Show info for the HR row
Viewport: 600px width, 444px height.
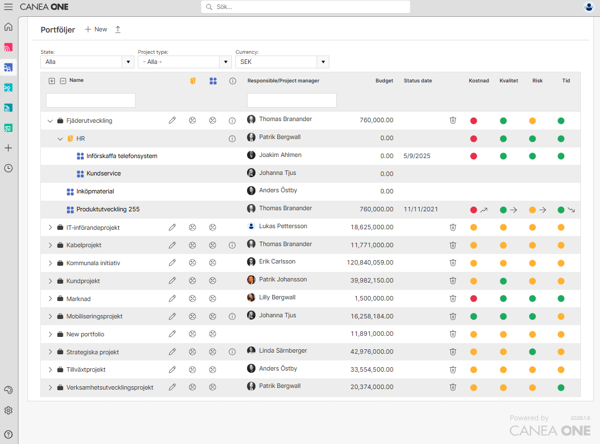pyautogui.click(x=232, y=138)
